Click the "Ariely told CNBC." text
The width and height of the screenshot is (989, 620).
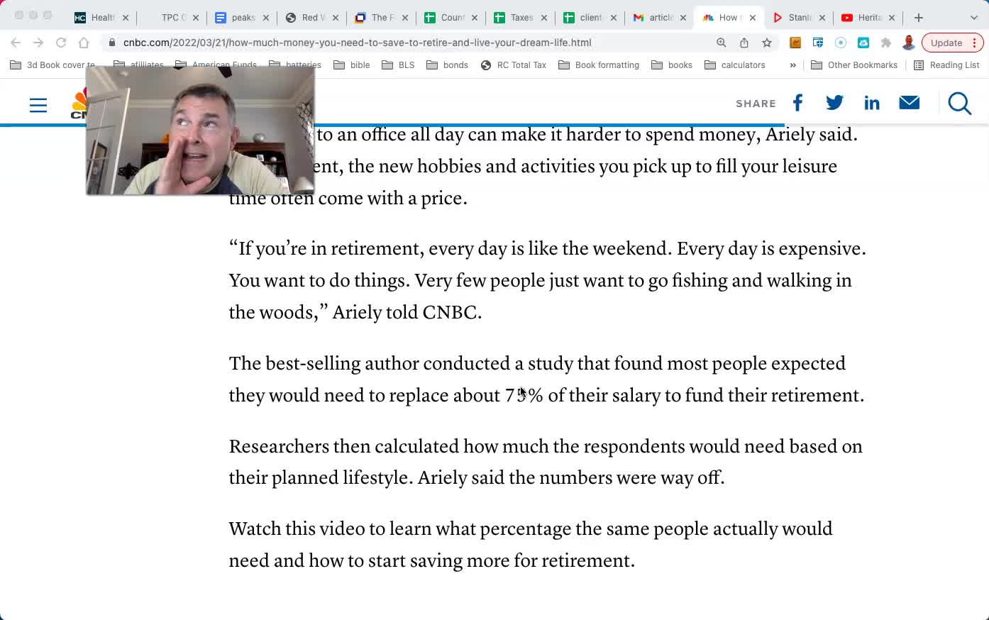(x=407, y=313)
